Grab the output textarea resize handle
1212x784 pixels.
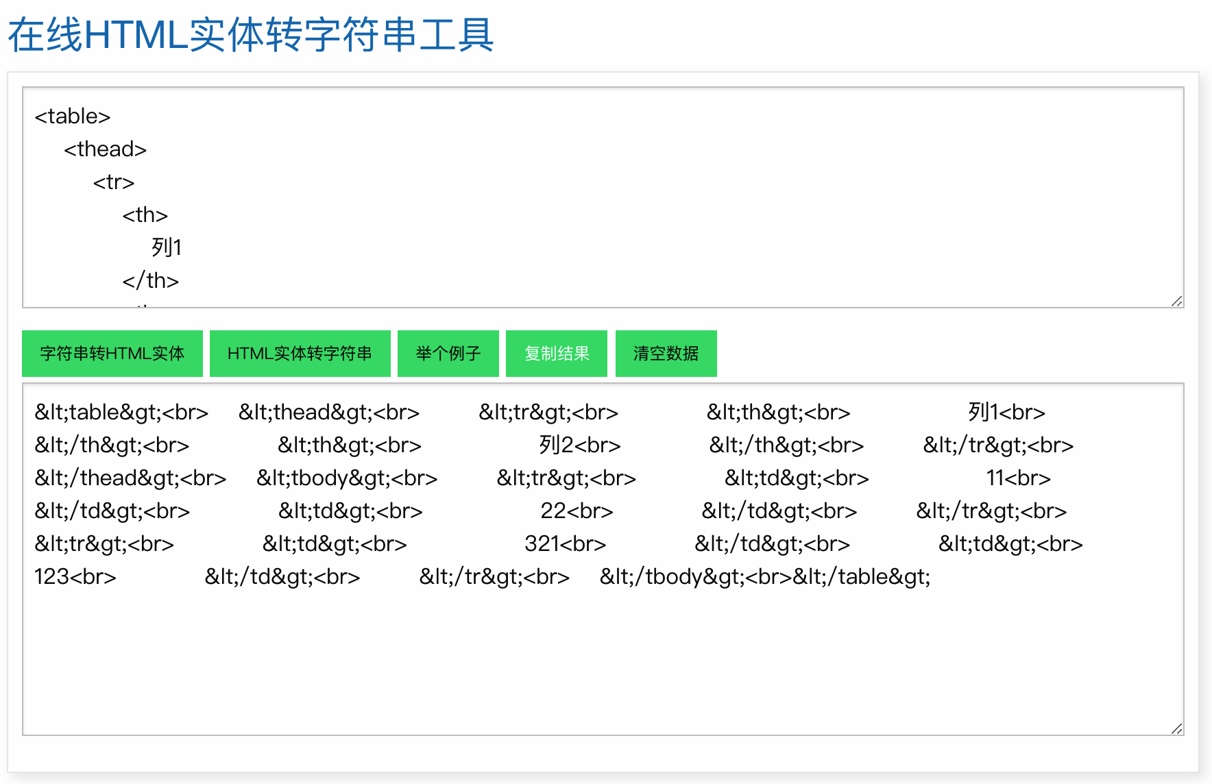(1177, 728)
